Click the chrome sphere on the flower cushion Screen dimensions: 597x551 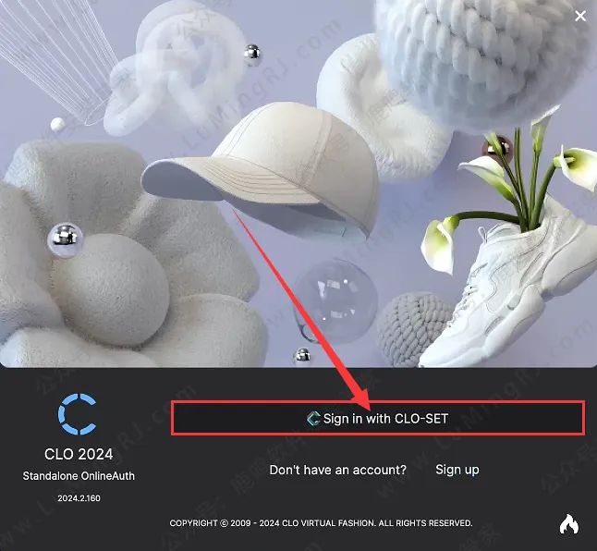[x=65, y=239]
